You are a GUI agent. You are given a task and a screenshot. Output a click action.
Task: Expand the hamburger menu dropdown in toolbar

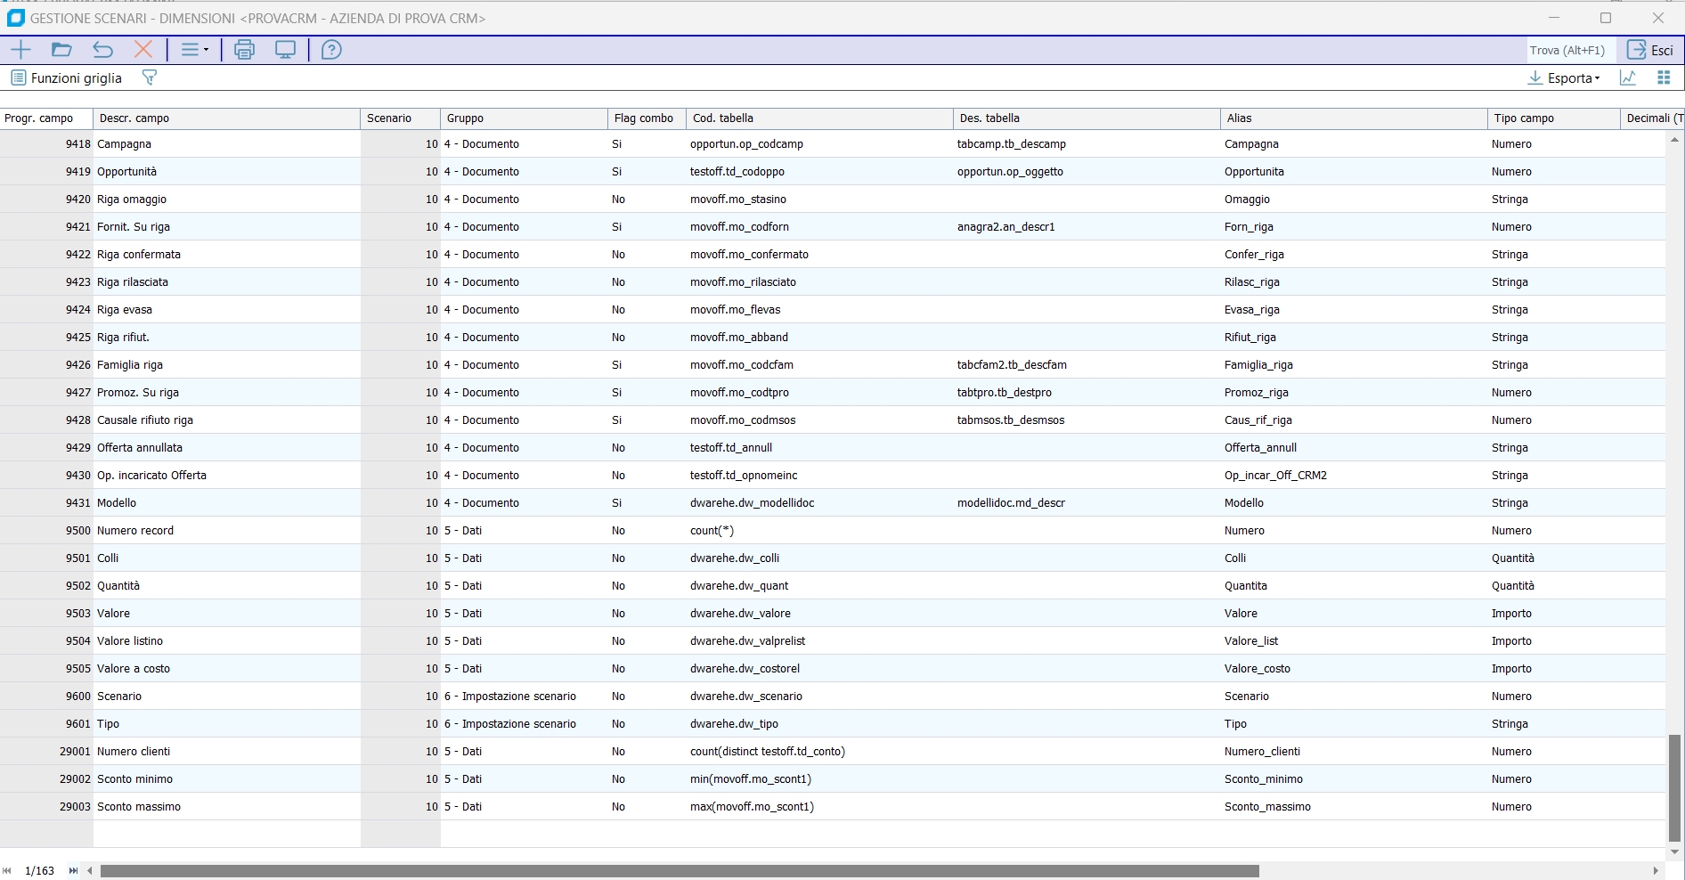tap(194, 50)
